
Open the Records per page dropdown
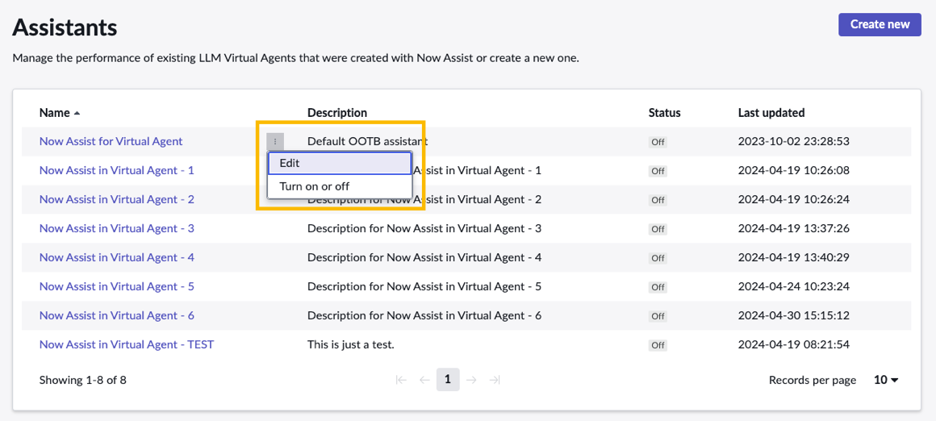[x=886, y=380]
